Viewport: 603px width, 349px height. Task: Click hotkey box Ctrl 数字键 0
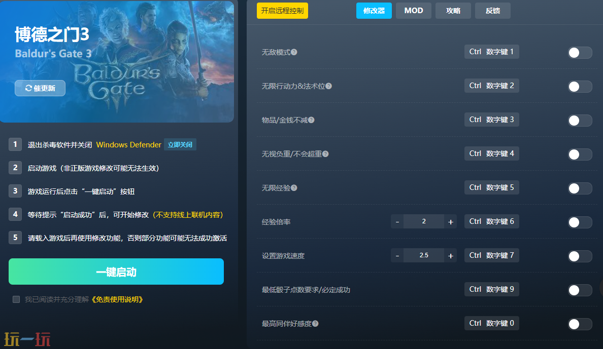pos(491,323)
